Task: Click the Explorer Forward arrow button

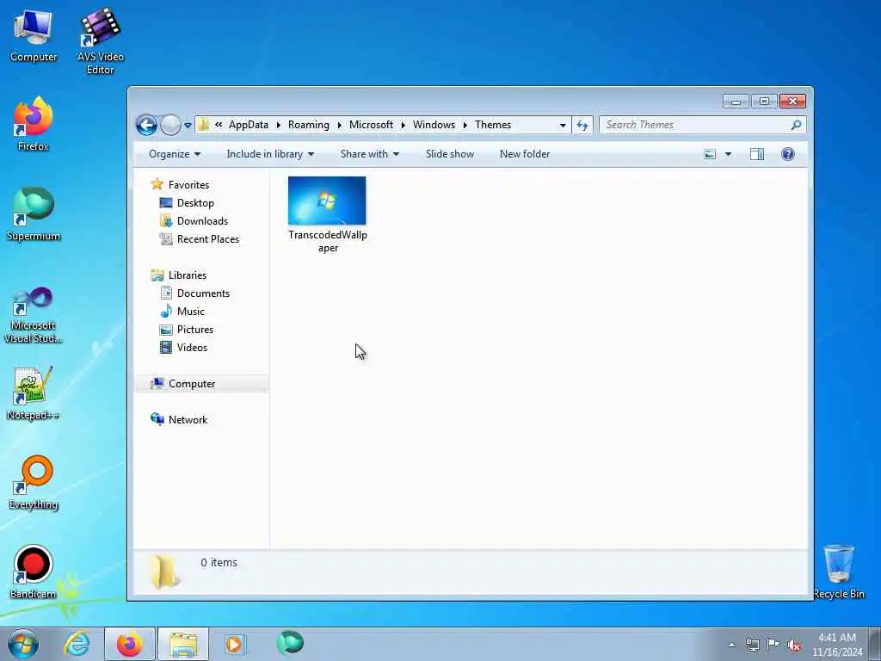Action: pos(170,125)
